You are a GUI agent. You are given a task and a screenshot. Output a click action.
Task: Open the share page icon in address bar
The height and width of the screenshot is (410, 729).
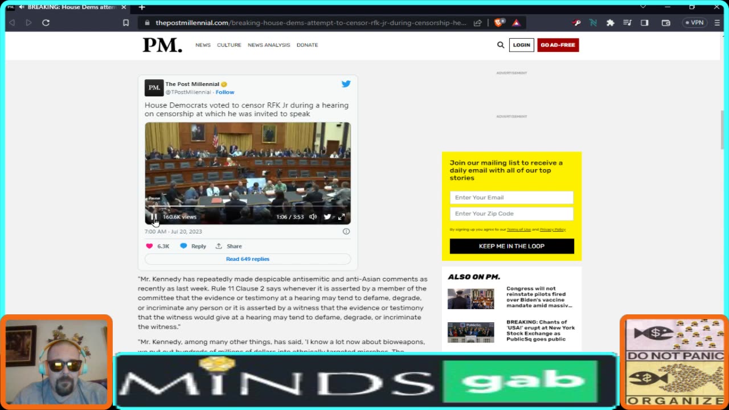pos(477,23)
